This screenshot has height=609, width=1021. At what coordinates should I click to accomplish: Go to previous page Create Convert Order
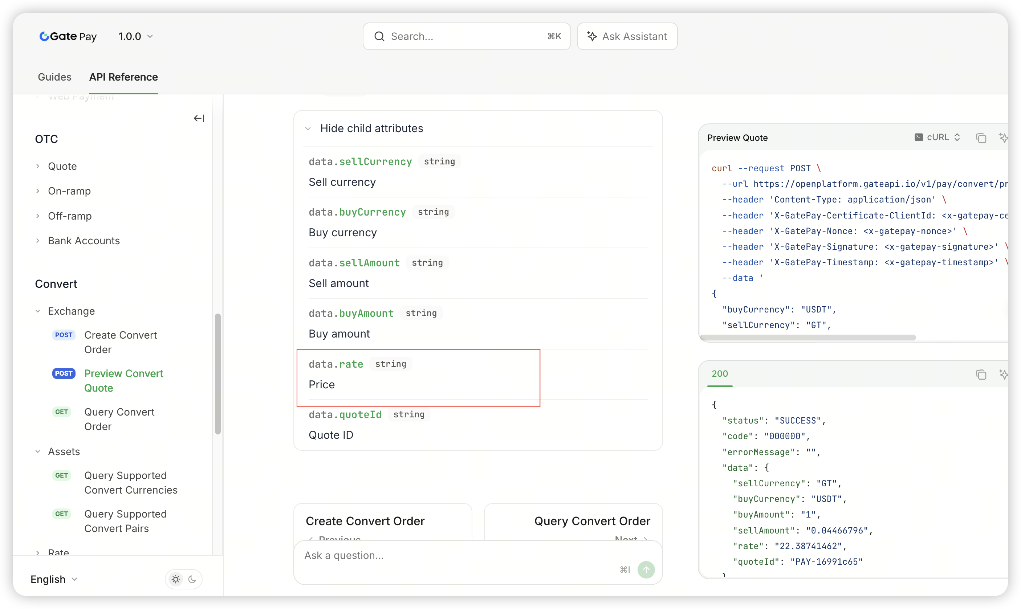(x=383, y=522)
